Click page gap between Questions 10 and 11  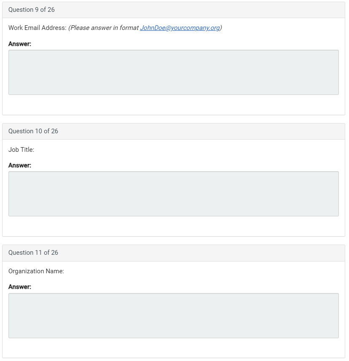click(x=173, y=241)
